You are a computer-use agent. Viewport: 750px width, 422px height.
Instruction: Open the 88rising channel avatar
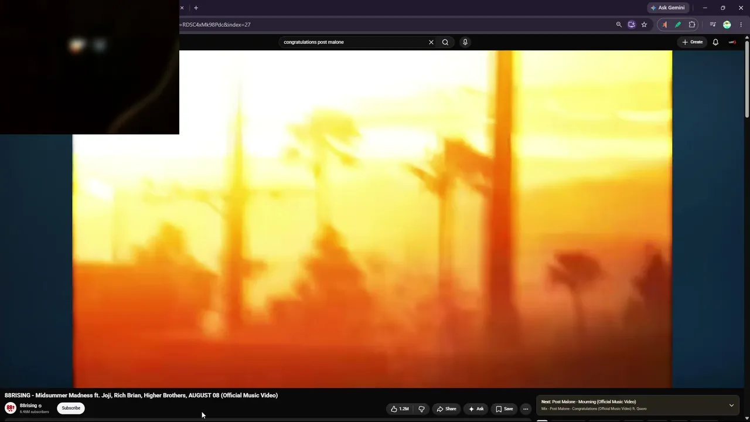click(x=11, y=408)
